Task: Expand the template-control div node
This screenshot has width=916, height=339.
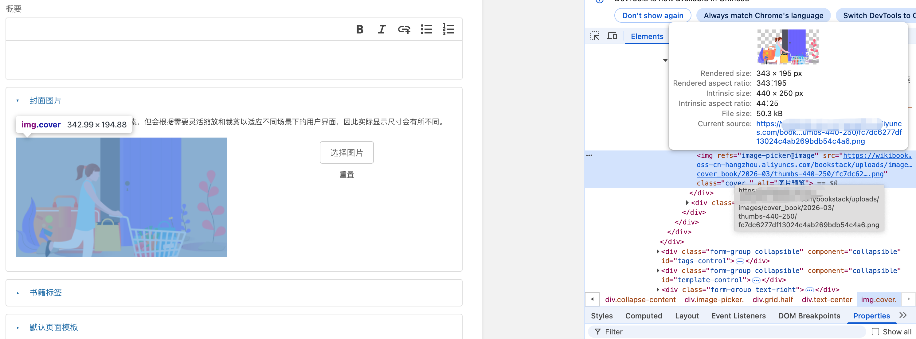Action: point(658,271)
